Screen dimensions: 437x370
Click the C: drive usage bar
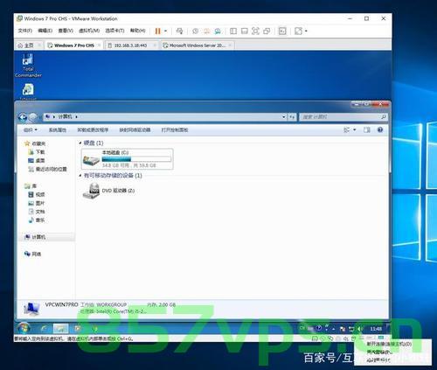pyautogui.click(x=136, y=159)
